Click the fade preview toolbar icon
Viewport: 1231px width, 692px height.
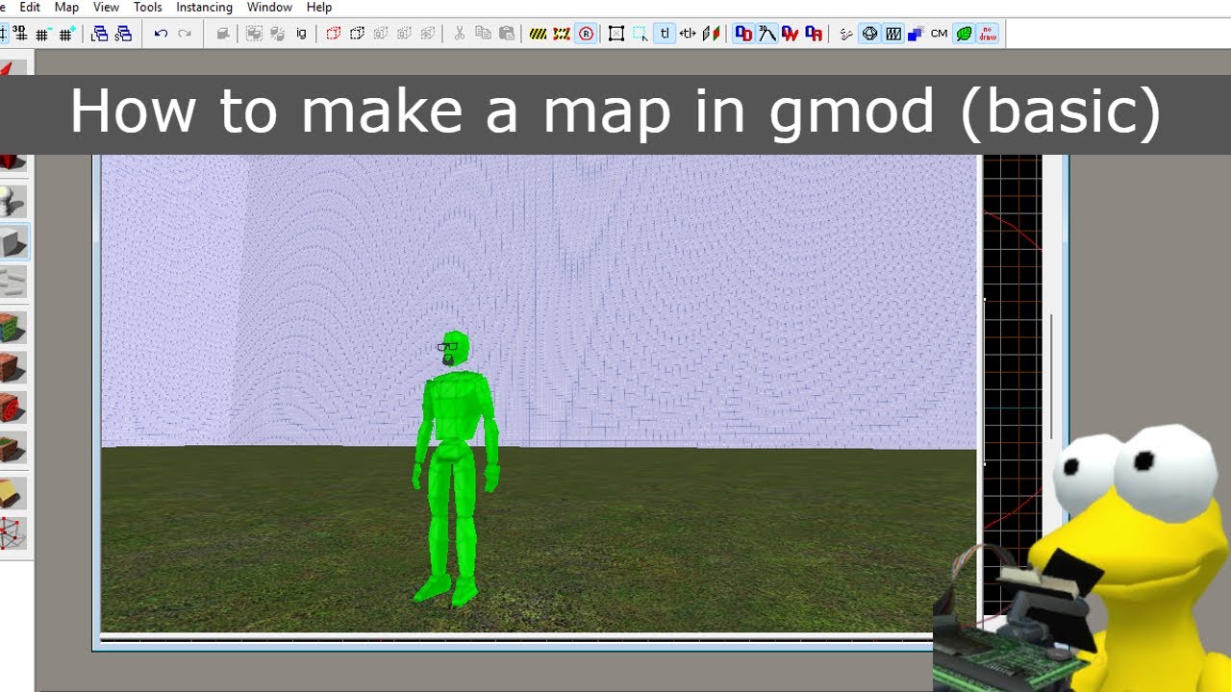click(x=893, y=34)
